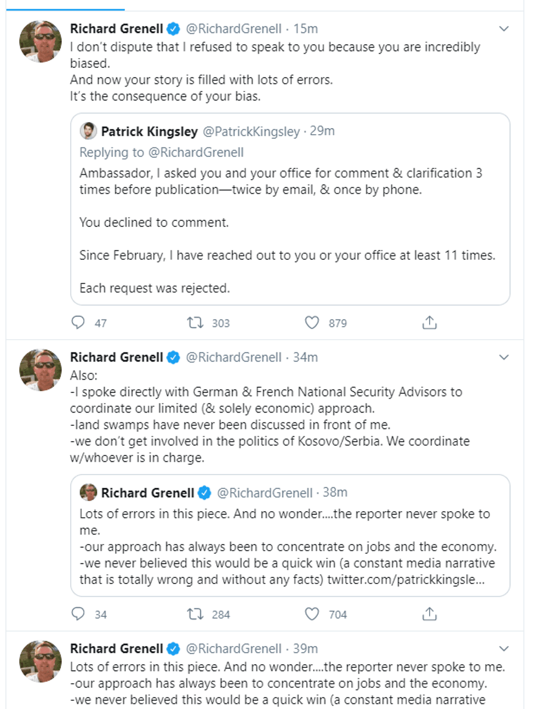This screenshot has width=537, height=709.
Task: Open Richard Grenell's avatar on the top tweet
Action: 41,42
